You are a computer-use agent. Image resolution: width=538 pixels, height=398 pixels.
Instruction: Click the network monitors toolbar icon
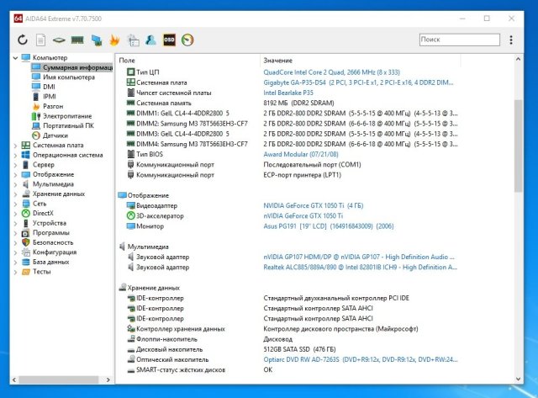tap(97, 40)
